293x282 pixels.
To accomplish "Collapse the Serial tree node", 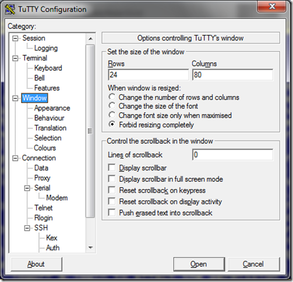I will 27,188.
